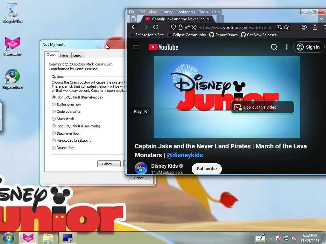Select the Plasmafox desktop shortcut
This screenshot has height=244, width=326.
click(12, 46)
